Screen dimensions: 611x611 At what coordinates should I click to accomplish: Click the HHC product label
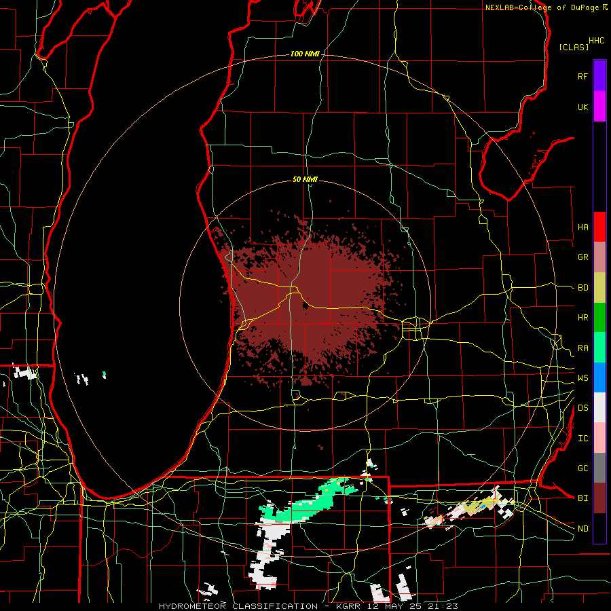click(x=596, y=41)
